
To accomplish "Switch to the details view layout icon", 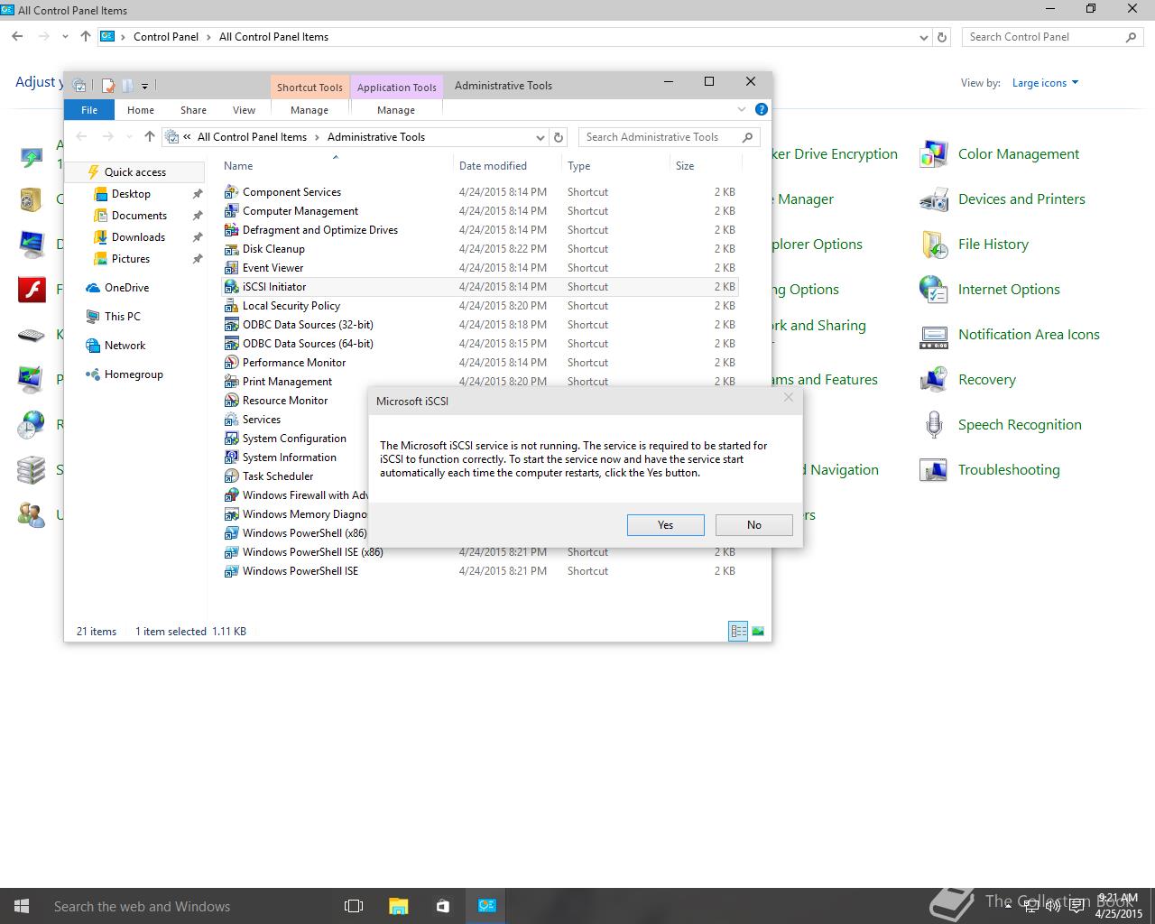I will pyautogui.click(x=738, y=632).
